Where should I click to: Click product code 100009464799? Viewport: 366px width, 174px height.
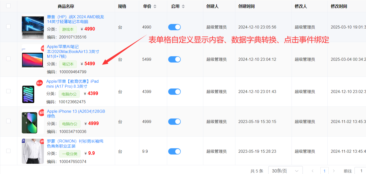coord(73,72)
